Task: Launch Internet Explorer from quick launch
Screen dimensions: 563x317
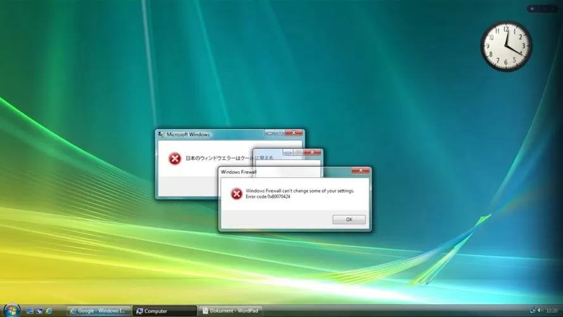Action: (x=49, y=311)
